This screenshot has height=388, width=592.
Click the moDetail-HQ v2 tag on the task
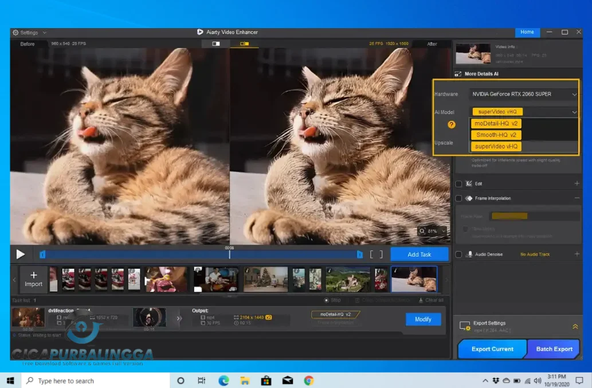tap(335, 314)
